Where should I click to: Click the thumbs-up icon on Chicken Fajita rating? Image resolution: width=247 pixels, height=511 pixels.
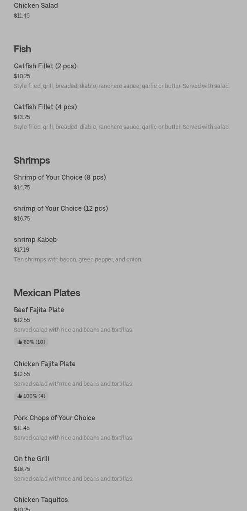click(x=20, y=396)
